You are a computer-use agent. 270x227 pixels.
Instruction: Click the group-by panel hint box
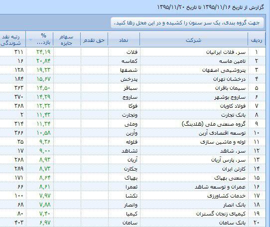(x=187, y=23)
